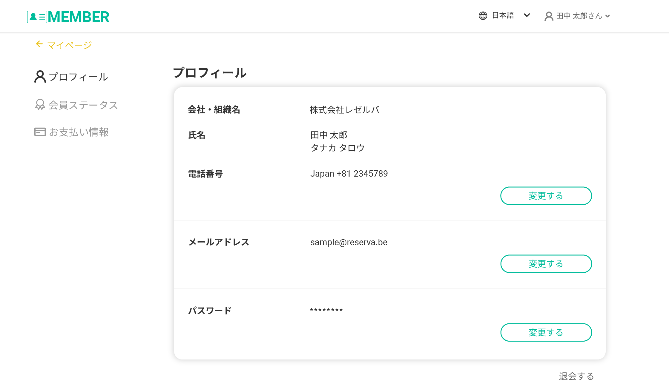
Task: Click the profile person icon in sidebar
Action: coord(40,77)
